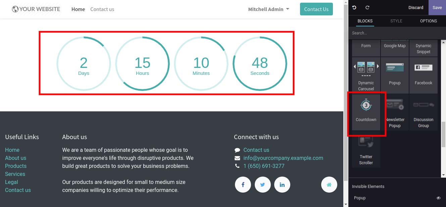Click the phone number 1 (650) 691-3277
446x207 pixels.
264,166
